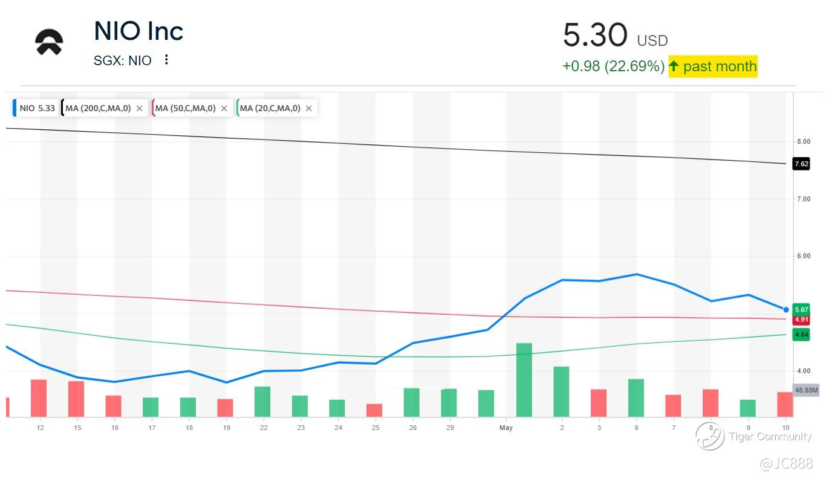Open the three-dot menu beside SGX: NIO
The width and height of the screenshot is (829, 482).
pyautogui.click(x=166, y=60)
